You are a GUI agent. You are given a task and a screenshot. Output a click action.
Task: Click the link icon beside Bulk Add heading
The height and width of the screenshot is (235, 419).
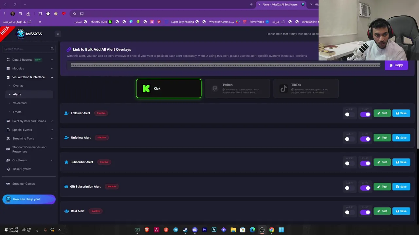click(69, 50)
